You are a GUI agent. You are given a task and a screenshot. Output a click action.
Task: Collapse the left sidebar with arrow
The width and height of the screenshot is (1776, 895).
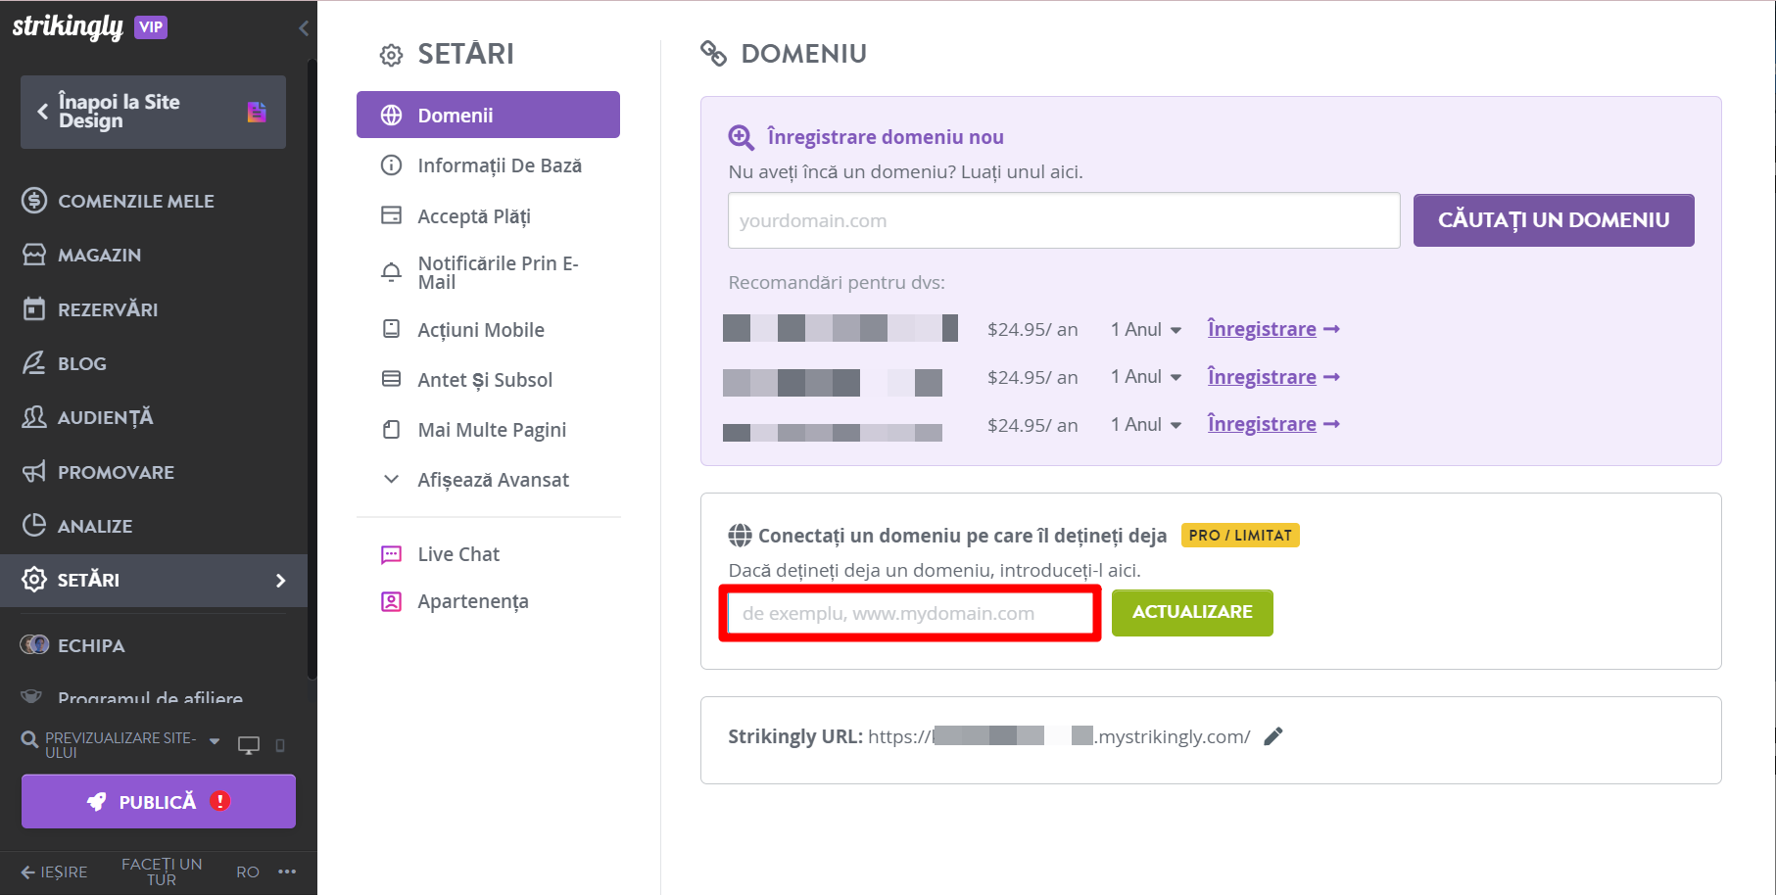click(304, 28)
